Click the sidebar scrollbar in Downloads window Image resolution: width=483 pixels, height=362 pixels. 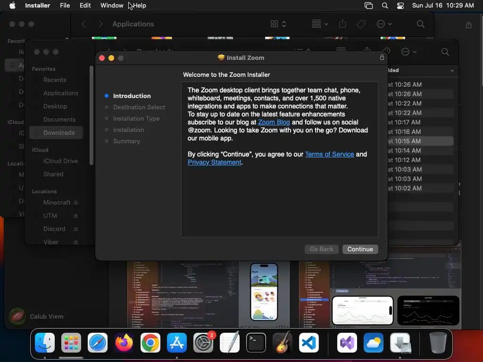[x=91, y=115]
